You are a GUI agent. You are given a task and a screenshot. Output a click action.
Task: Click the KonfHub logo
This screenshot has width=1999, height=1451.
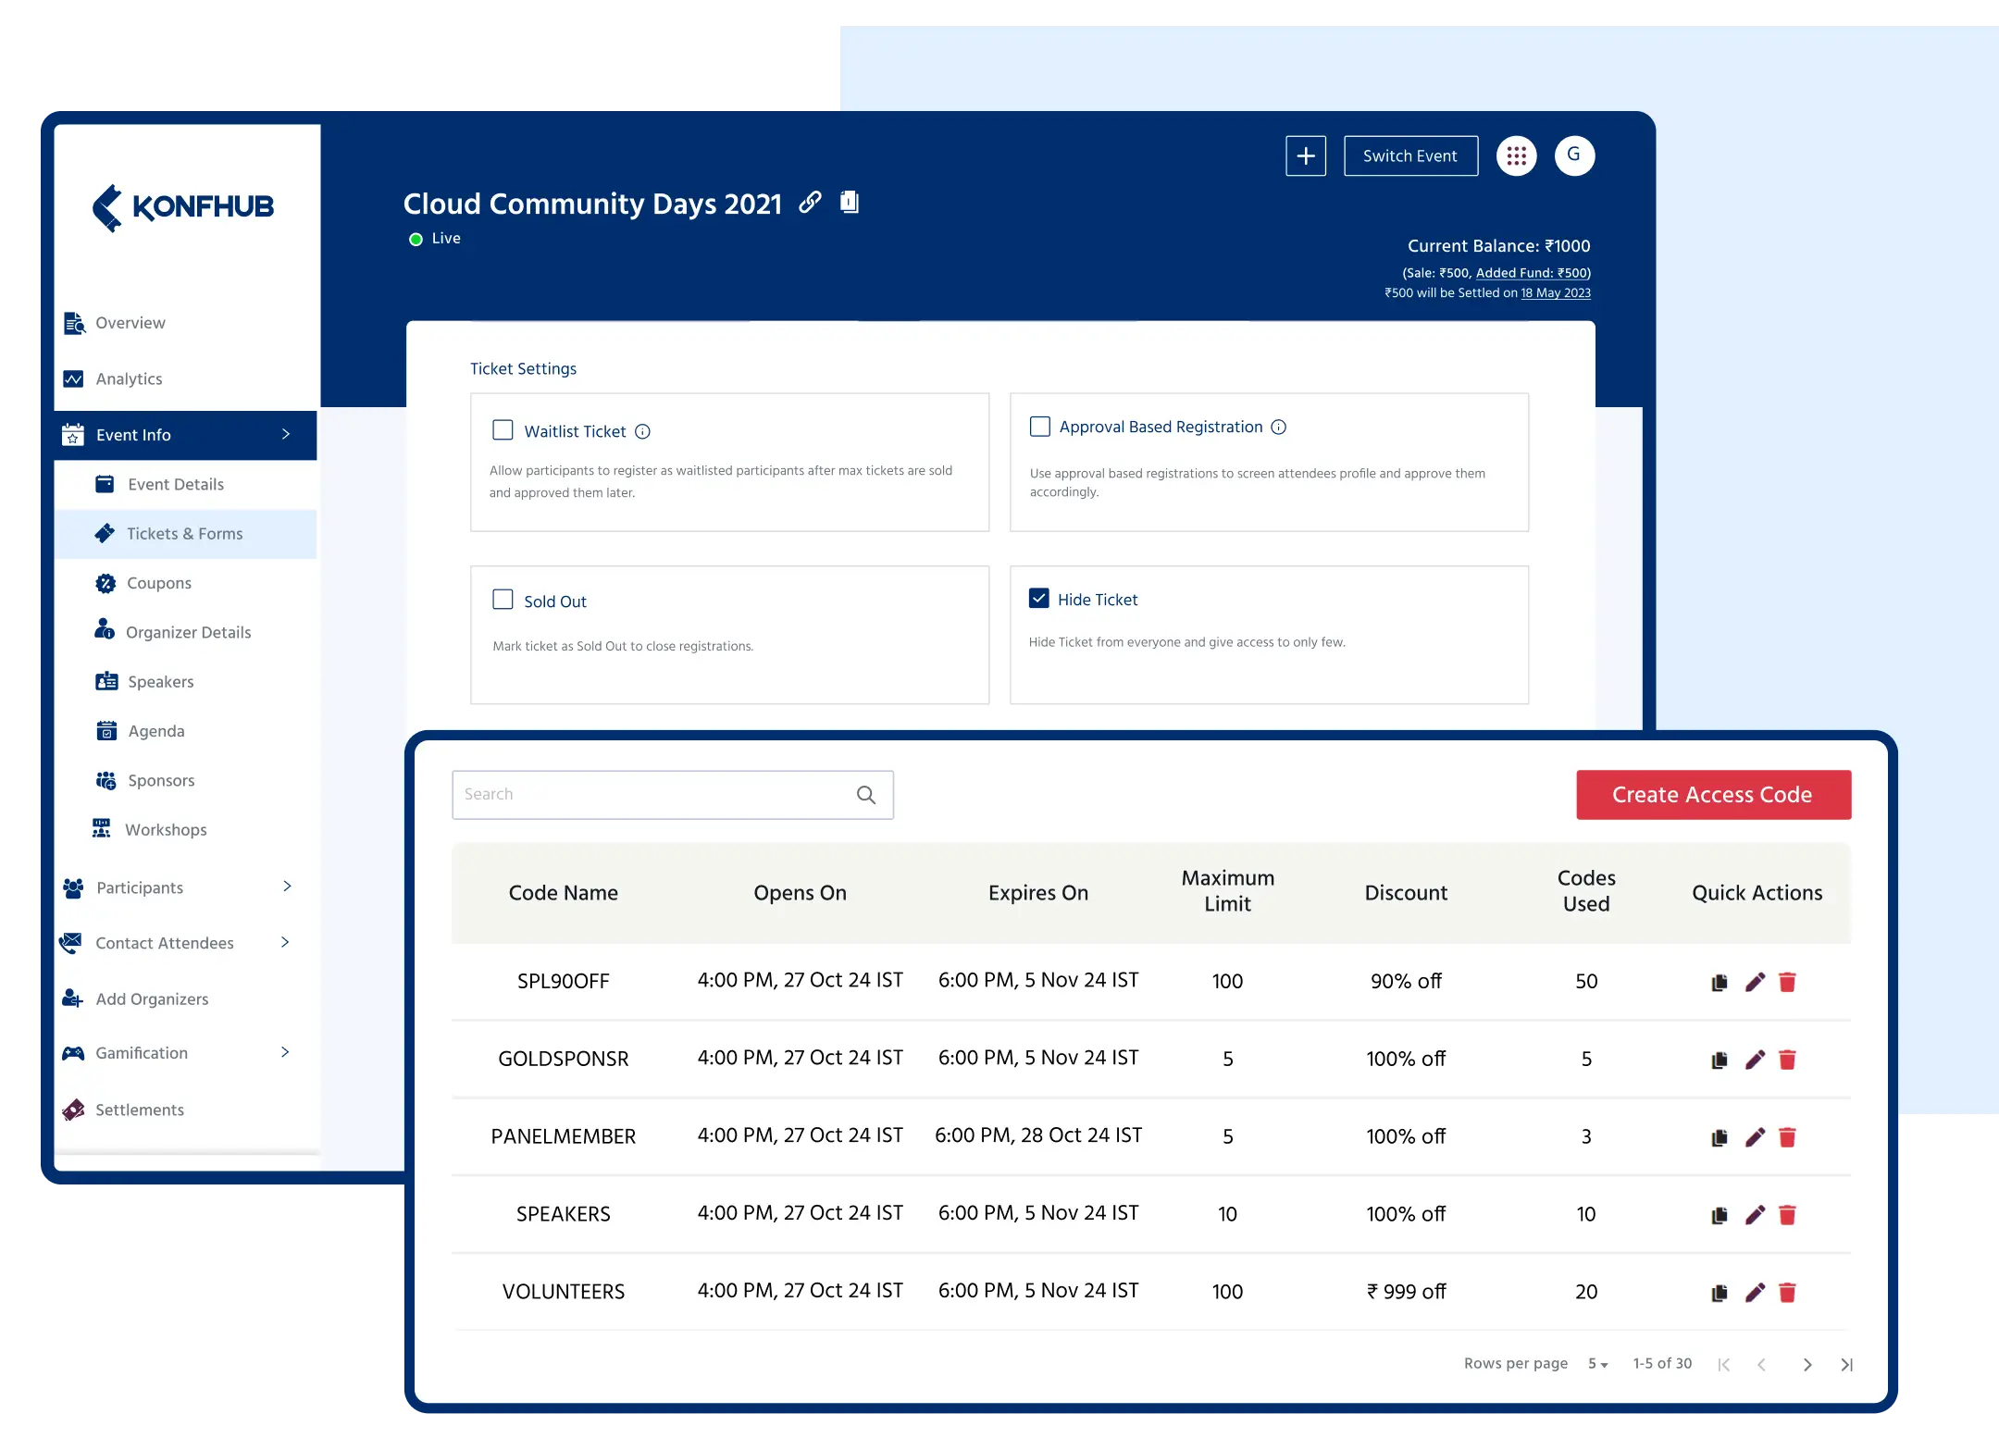[x=183, y=207]
